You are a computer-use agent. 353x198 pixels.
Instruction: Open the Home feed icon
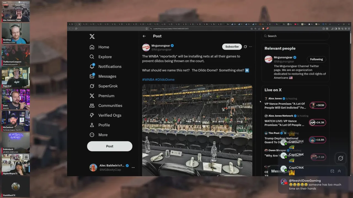pyautogui.click(x=92, y=47)
